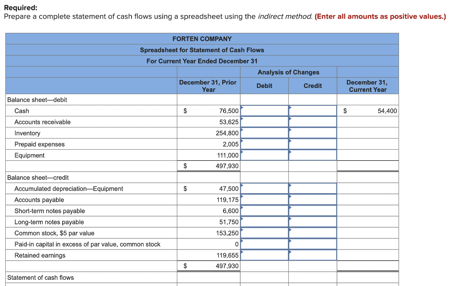Select the Statement of cash flows row label

point(40,277)
